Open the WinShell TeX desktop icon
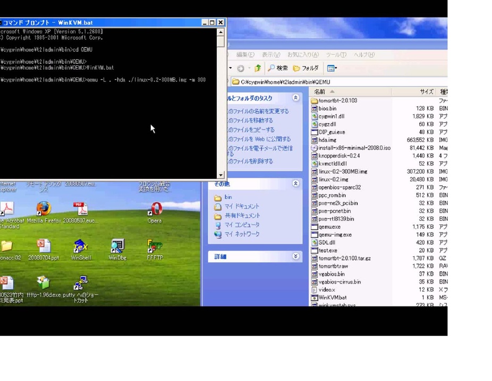Image resolution: width=492 pixels, height=381 pixels. click(81, 246)
